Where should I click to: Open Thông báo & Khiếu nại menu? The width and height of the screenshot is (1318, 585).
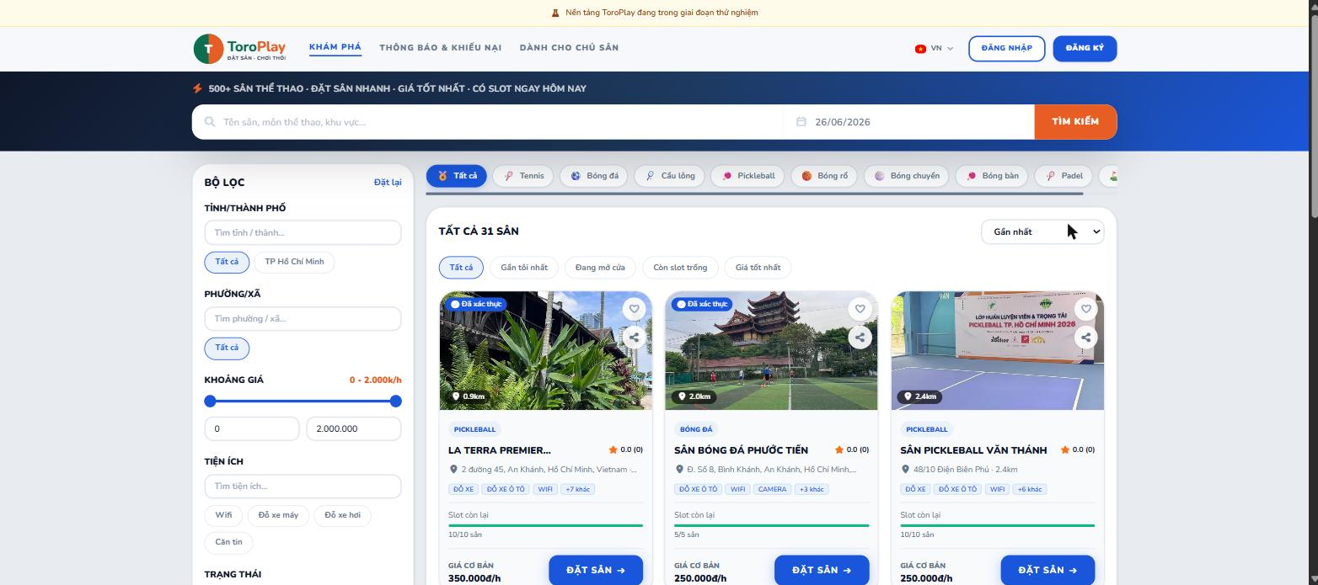click(441, 48)
